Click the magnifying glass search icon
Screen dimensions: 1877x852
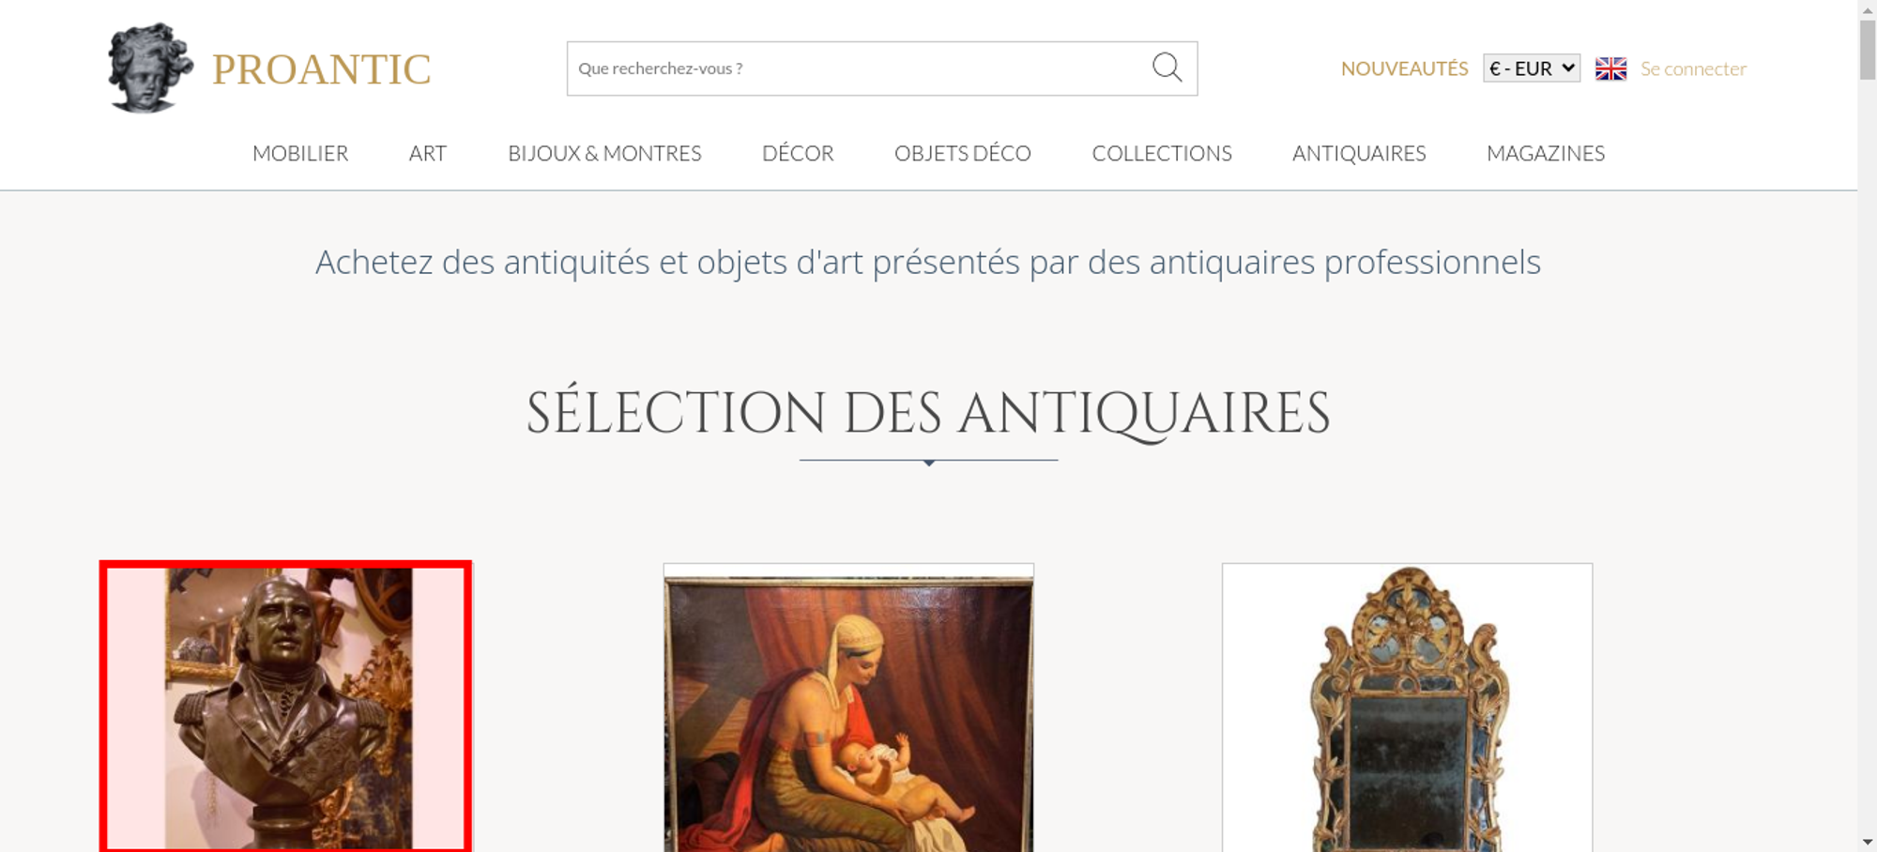coord(1167,68)
